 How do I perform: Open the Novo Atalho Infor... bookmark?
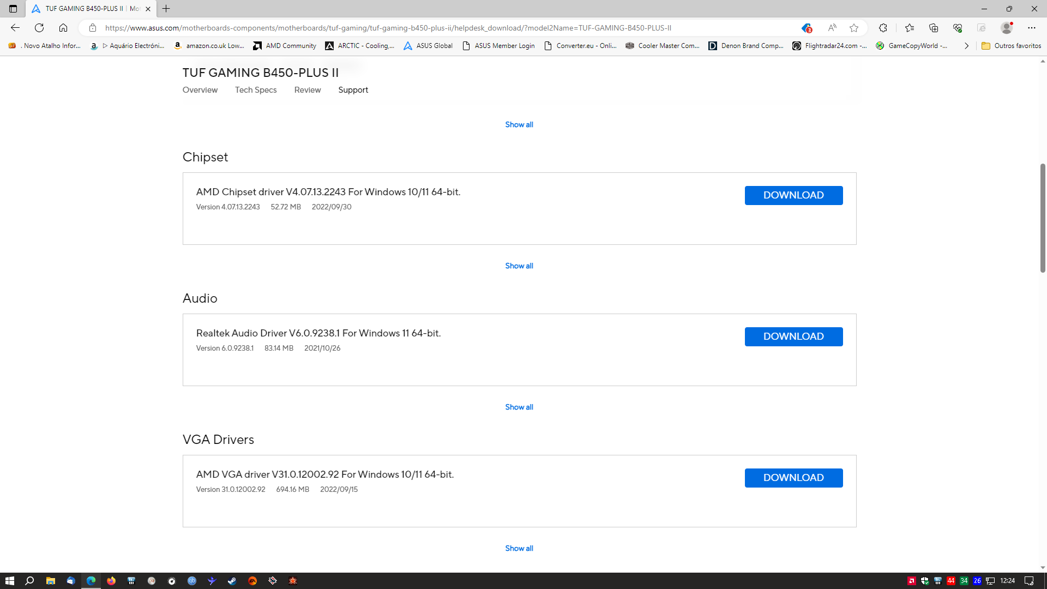[x=45, y=46]
